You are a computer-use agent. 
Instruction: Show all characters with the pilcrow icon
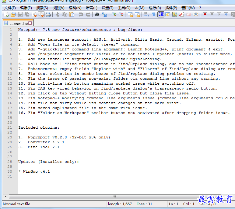point(153,14)
